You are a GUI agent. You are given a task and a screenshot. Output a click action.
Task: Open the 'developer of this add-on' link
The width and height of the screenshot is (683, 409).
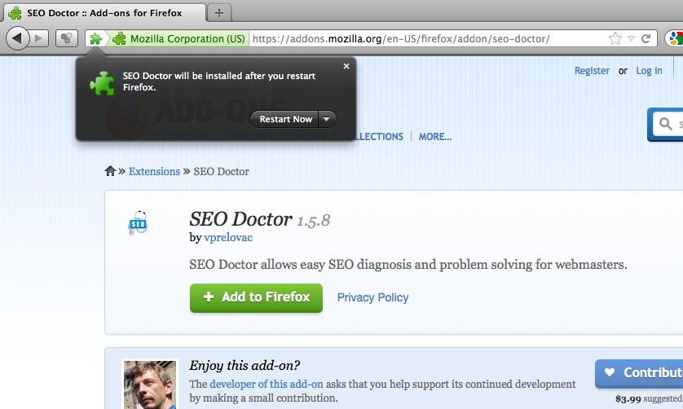coord(267,385)
